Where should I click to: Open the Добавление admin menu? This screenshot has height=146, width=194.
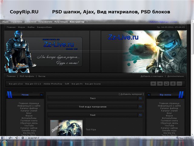click(30, 22)
